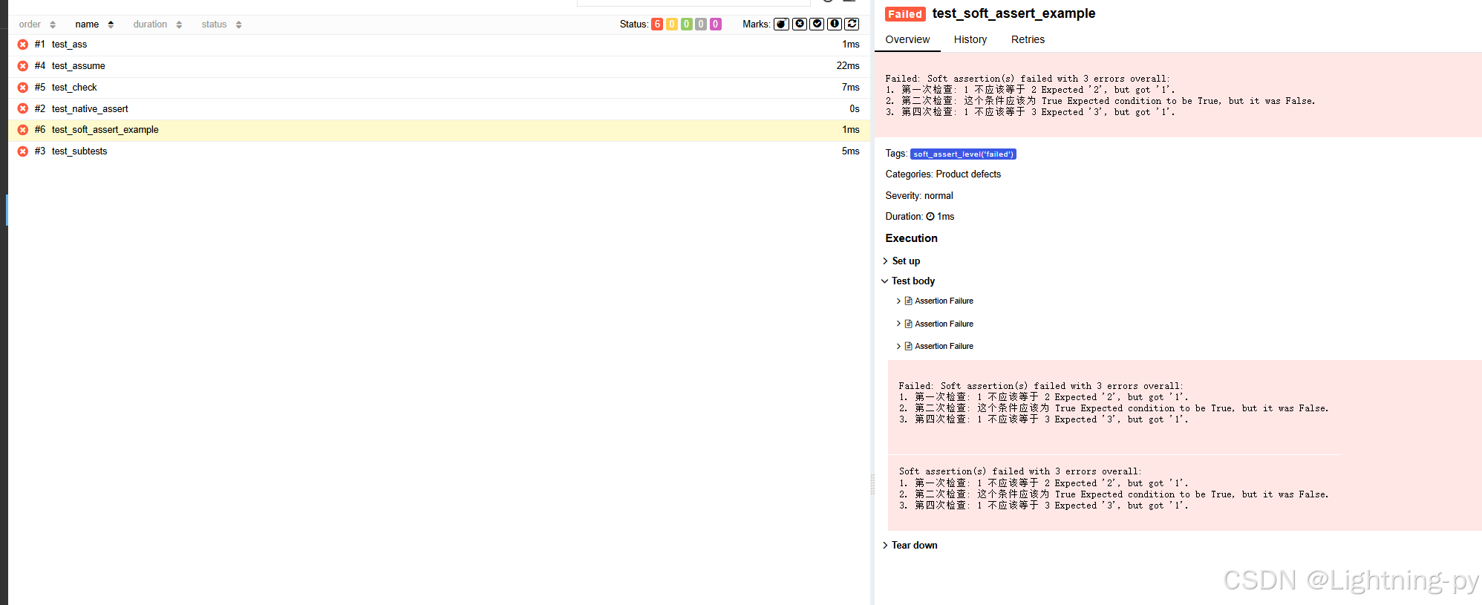Filter by the flaky bomb mark

[x=781, y=24]
